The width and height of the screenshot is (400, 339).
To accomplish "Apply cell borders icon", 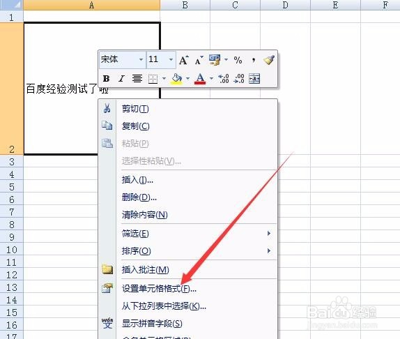I will tap(153, 79).
